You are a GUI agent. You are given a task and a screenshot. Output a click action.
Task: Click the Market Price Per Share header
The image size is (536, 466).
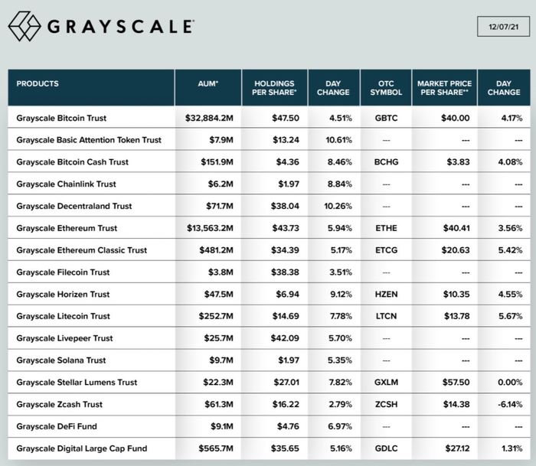(443, 87)
